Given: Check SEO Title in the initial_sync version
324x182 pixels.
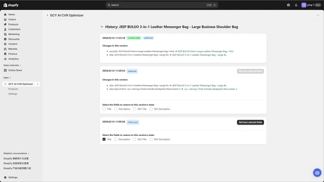Looking at the screenshot, I should pyautogui.click(x=134, y=139).
